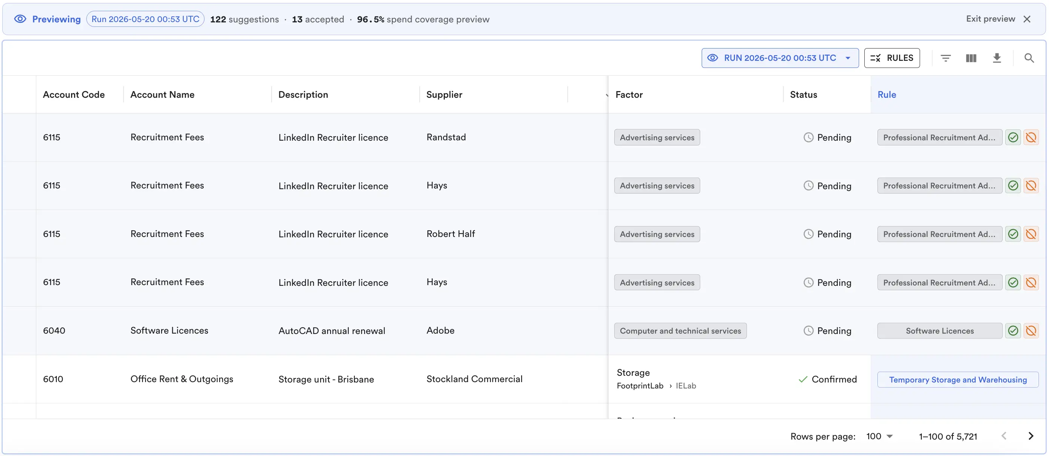Screen dimensions: 1049x456
Task: Click the AutoCAD annual renewal description
Action: click(x=332, y=331)
